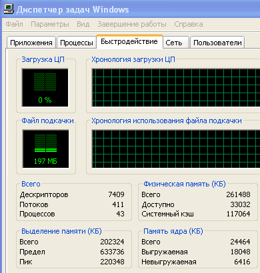Click the Процессов label
The image size is (260, 273).
point(37,214)
